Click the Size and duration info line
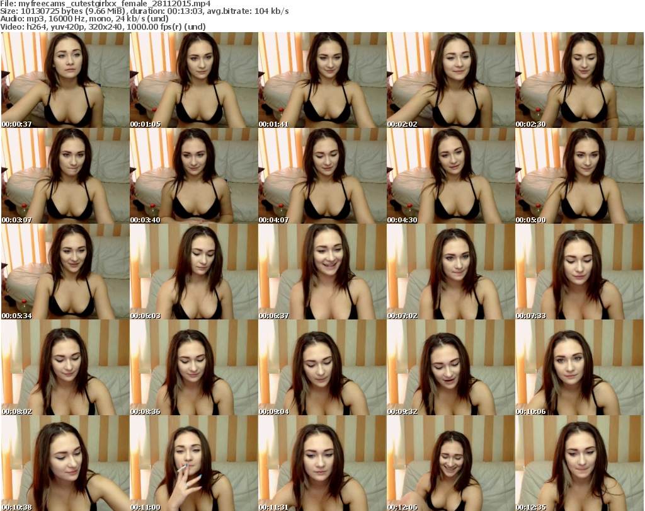 (144, 11)
